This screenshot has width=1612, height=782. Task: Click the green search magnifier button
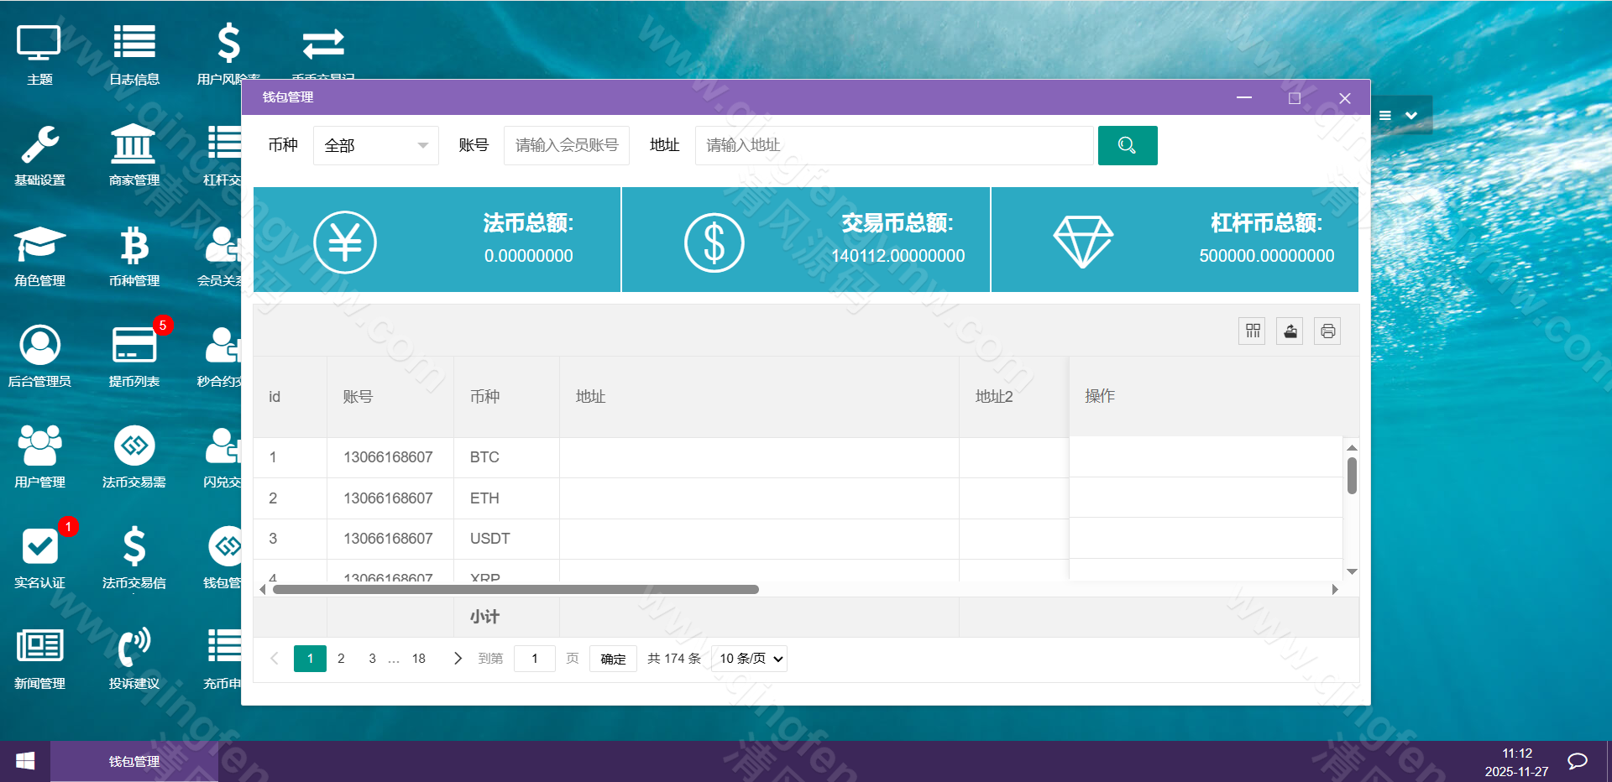[x=1127, y=145]
